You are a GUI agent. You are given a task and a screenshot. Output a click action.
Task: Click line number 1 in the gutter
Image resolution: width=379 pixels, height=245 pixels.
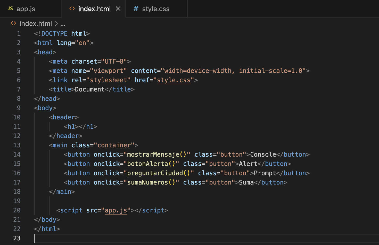[x=19, y=34]
